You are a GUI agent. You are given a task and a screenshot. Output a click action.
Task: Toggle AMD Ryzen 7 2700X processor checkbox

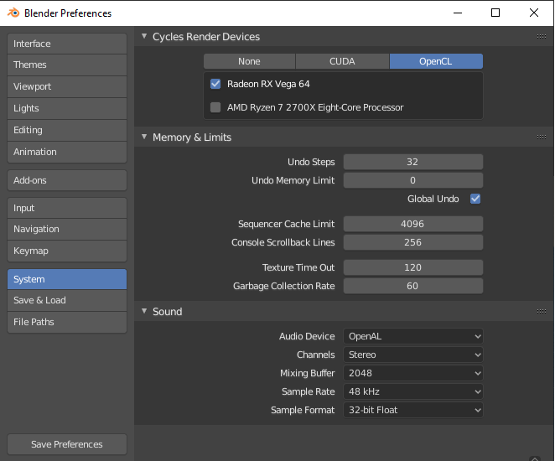pyautogui.click(x=215, y=107)
